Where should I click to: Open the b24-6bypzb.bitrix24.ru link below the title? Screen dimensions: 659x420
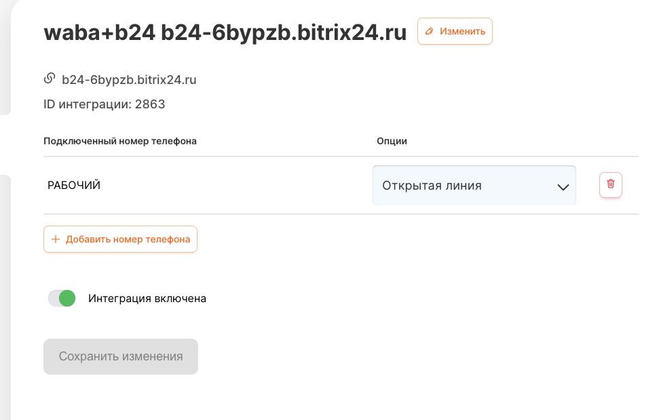(129, 80)
